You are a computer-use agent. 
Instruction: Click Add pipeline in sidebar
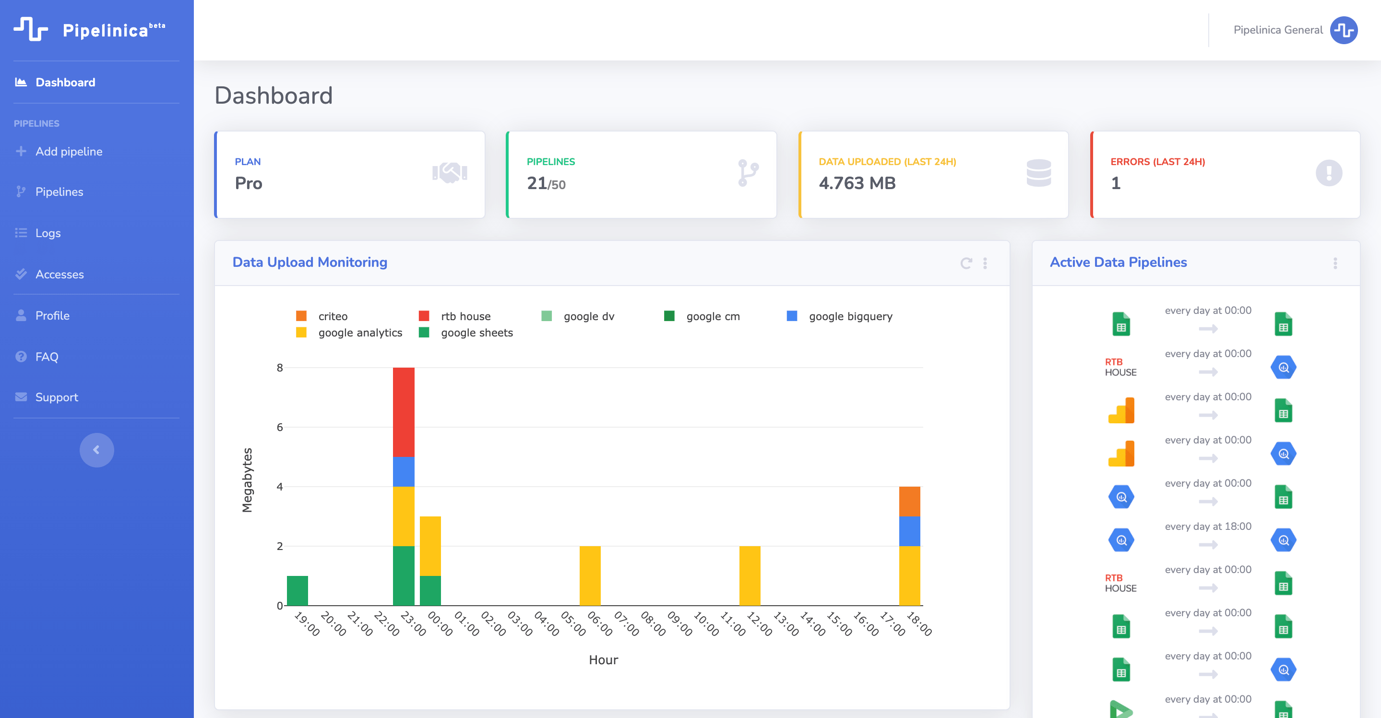[x=69, y=152]
